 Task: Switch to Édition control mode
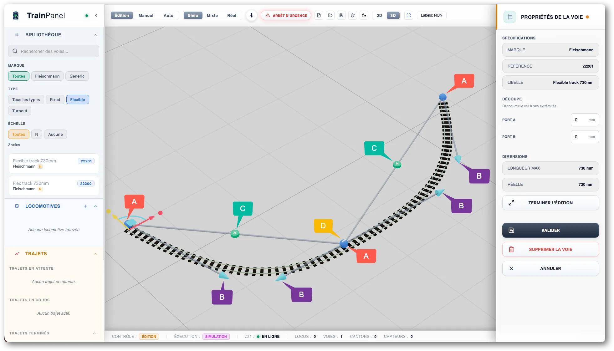[122, 15]
